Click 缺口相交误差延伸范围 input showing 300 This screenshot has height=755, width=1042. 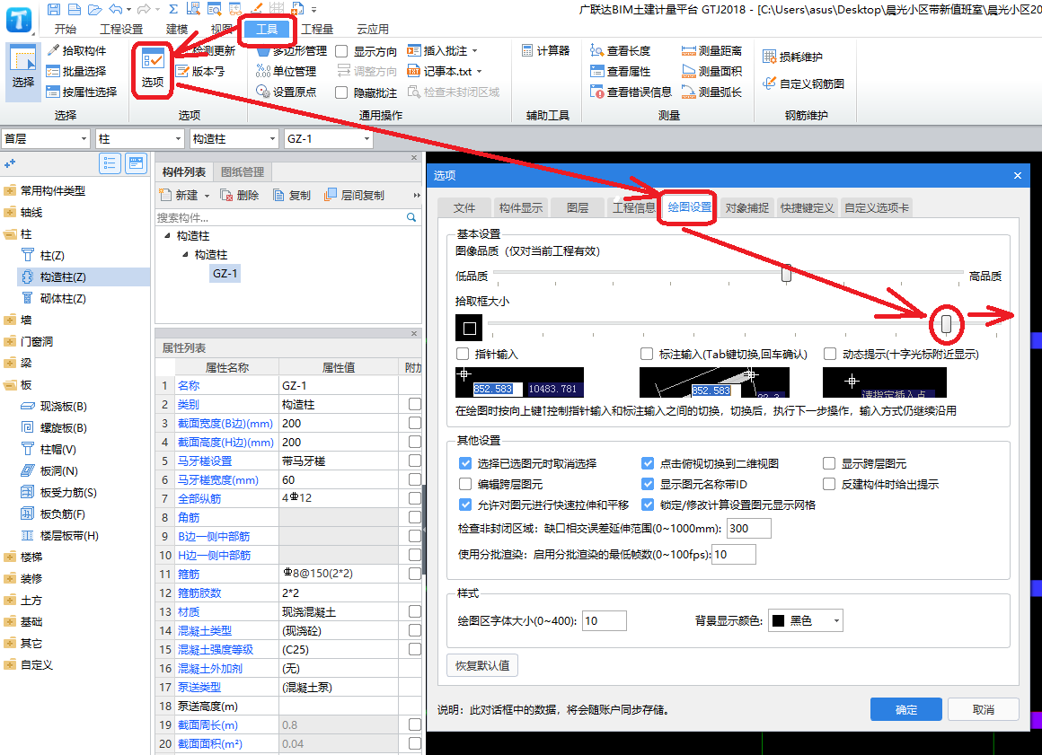pos(749,529)
